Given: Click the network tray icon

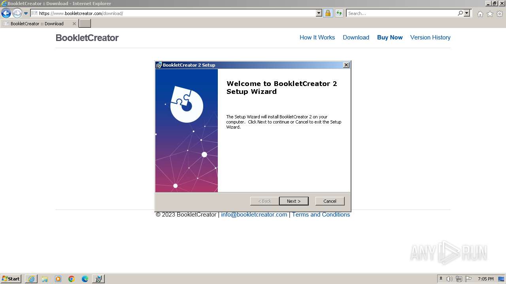Looking at the screenshot, I should pyautogui.click(x=459, y=279).
